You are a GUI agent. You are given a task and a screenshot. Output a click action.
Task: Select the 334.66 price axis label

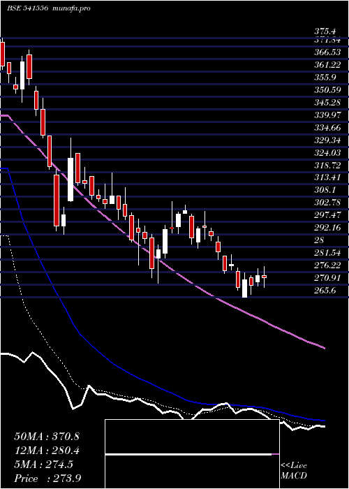pos(327,128)
